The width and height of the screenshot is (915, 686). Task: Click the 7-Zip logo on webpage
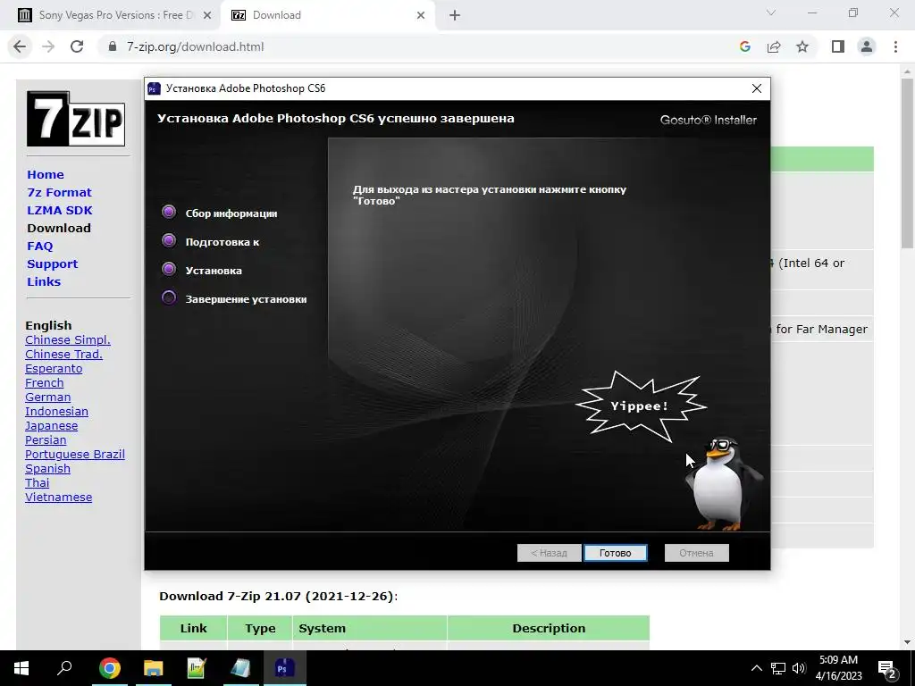[76, 119]
